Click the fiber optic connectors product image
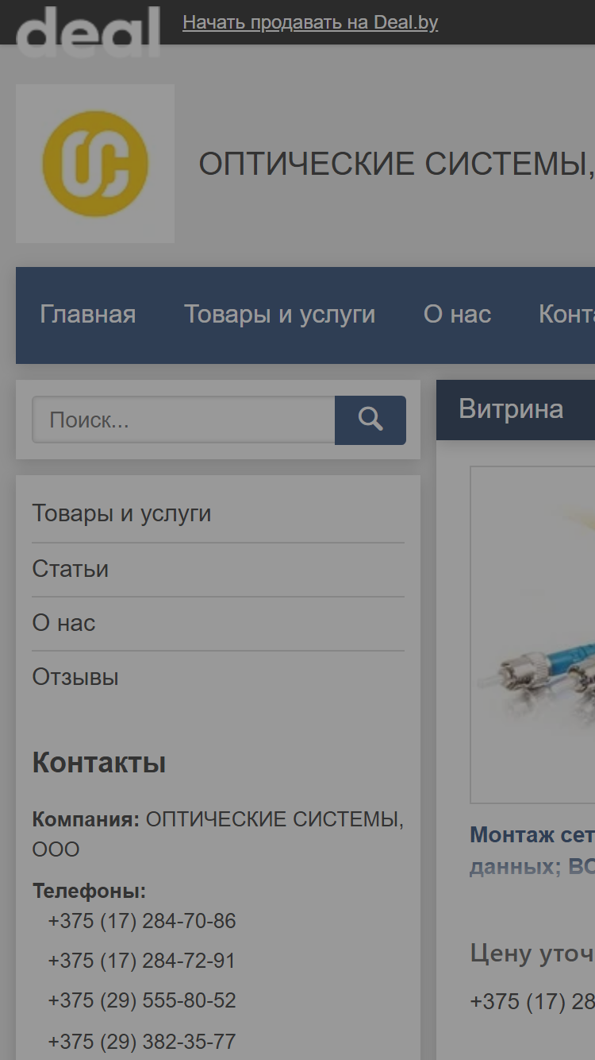The width and height of the screenshot is (595, 1060). pos(532,635)
